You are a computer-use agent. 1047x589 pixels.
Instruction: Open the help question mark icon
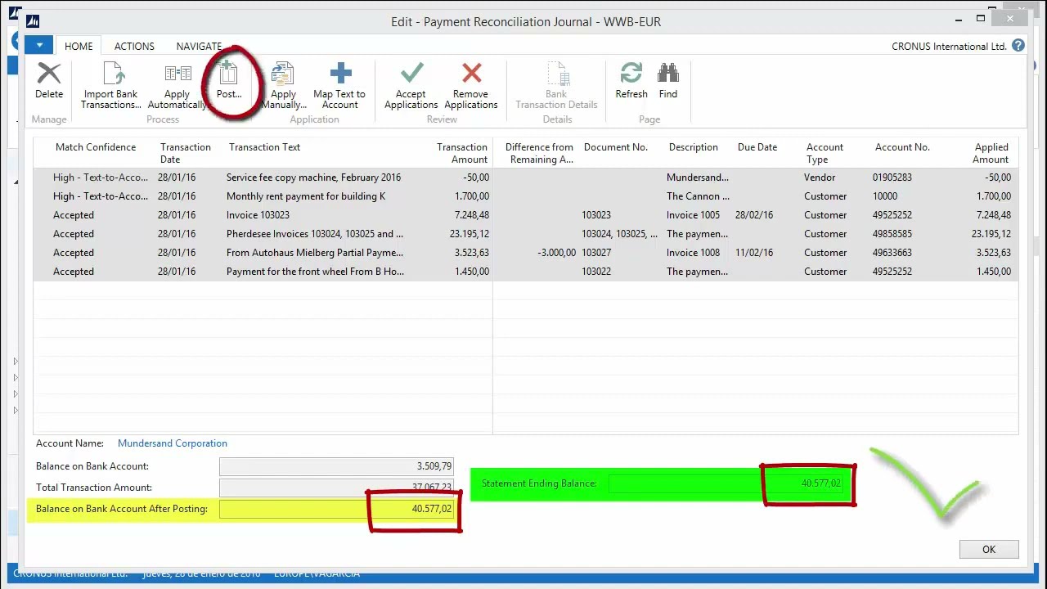(x=1018, y=46)
